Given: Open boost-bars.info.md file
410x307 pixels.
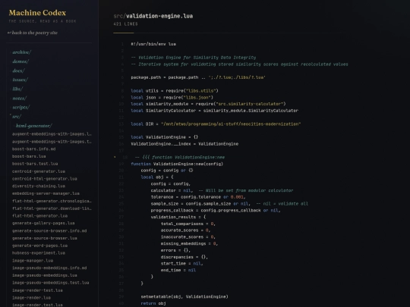Looking at the screenshot, I should tap(33, 149).
